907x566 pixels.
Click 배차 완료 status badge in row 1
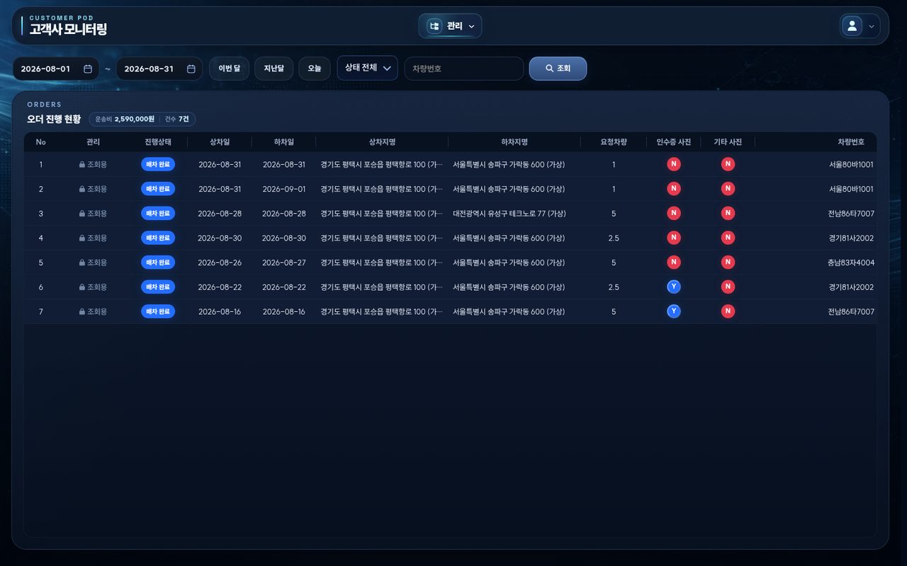[158, 165]
